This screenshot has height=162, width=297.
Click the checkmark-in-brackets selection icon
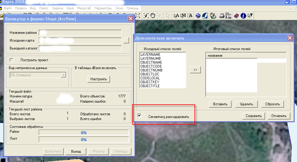pos(146,16)
